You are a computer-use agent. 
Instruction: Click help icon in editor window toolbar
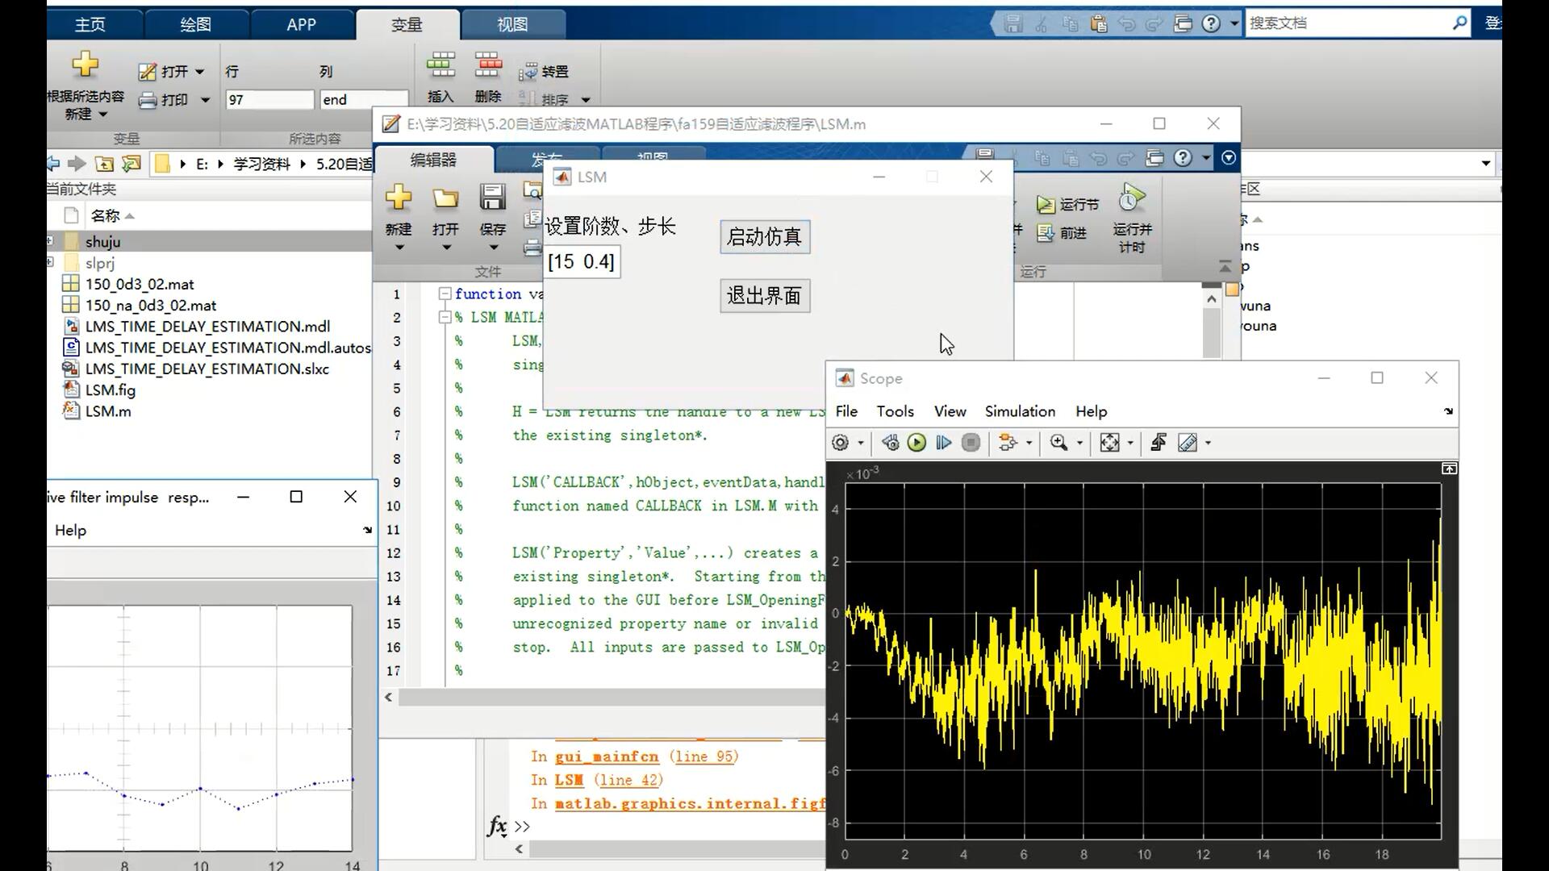(x=1183, y=158)
